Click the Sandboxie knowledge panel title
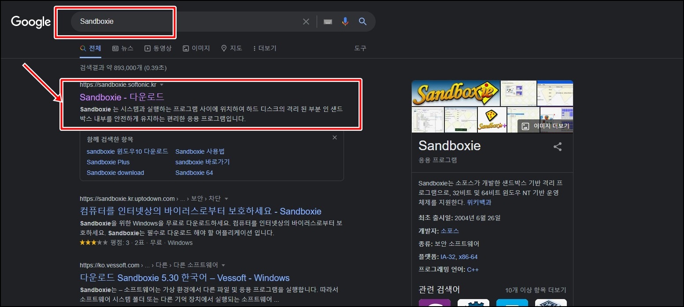 pyautogui.click(x=450, y=146)
